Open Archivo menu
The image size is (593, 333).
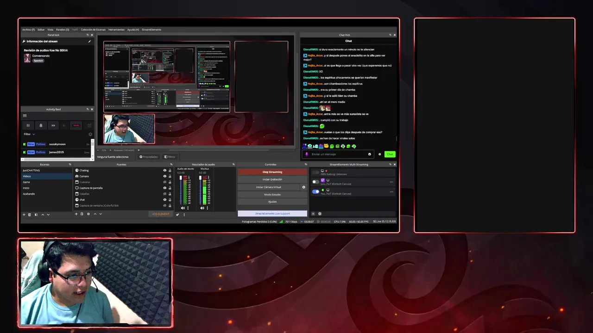point(28,30)
